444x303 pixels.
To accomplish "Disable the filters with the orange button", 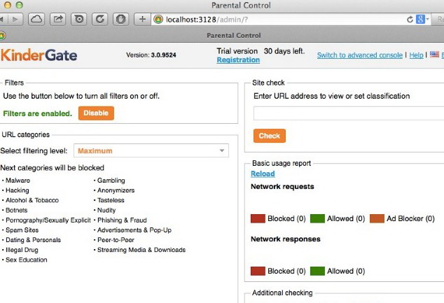I will pyautogui.click(x=96, y=113).
